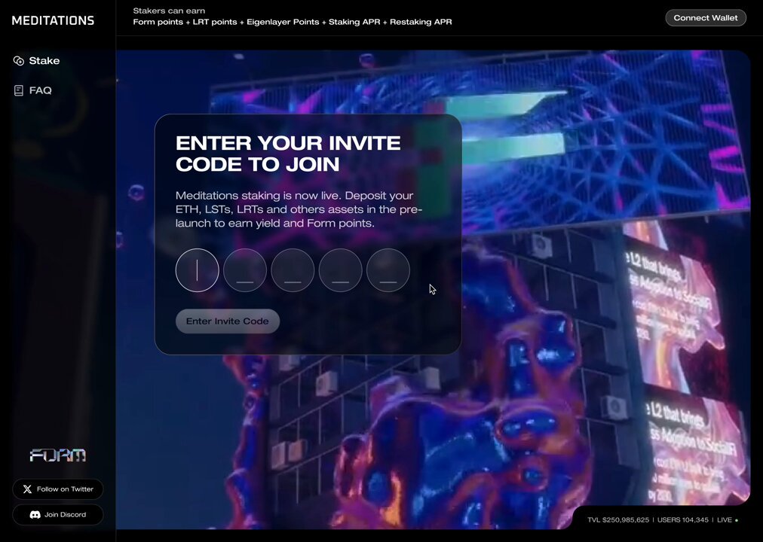Image resolution: width=763 pixels, height=542 pixels.
Task: Click the 'Stakers can earn' text
Action: [x=169, y=11]
